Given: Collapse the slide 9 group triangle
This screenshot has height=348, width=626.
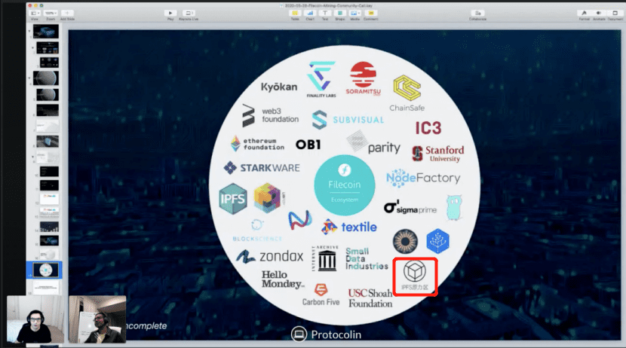Looking at the screenshot, I should tap(32, 157).
